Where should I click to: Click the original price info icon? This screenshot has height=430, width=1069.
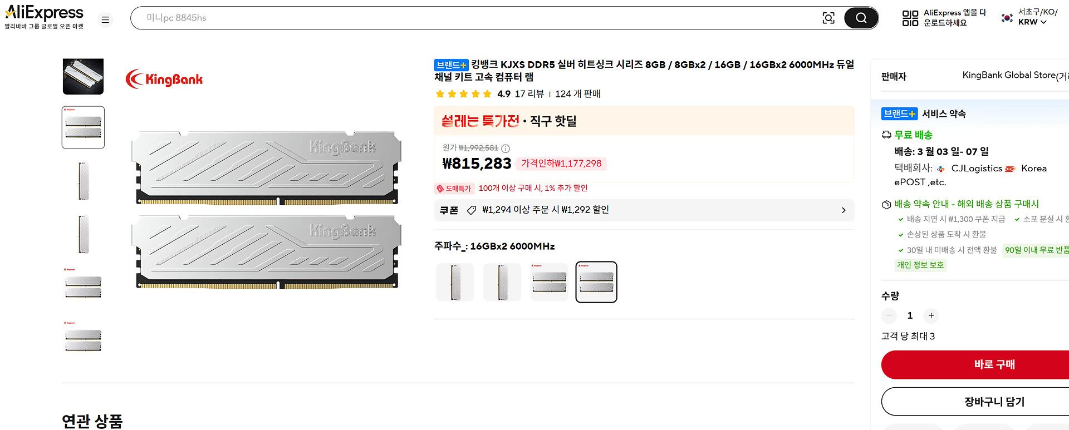[x=506, y=149]
